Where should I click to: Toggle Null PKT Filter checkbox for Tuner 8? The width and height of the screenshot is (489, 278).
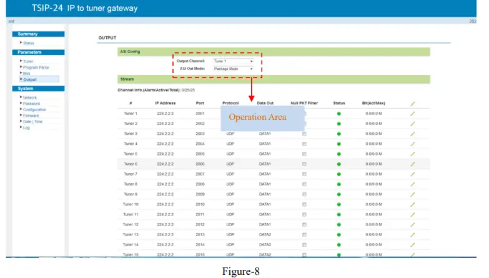[x=304, y=184]
